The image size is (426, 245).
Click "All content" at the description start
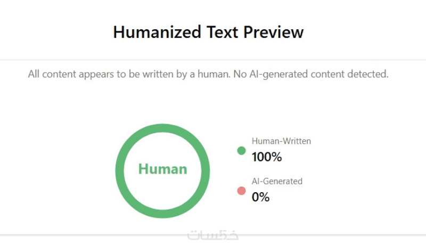click(51, 75)
